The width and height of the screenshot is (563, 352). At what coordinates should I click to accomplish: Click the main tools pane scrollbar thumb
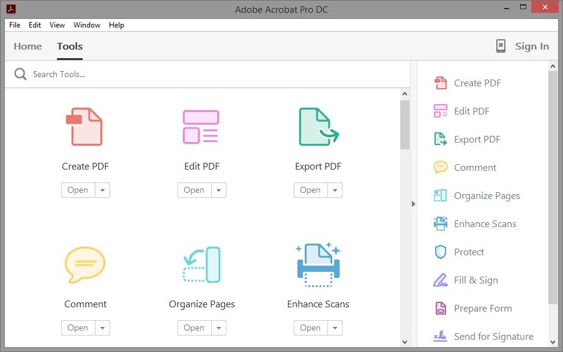coord(405,125)
